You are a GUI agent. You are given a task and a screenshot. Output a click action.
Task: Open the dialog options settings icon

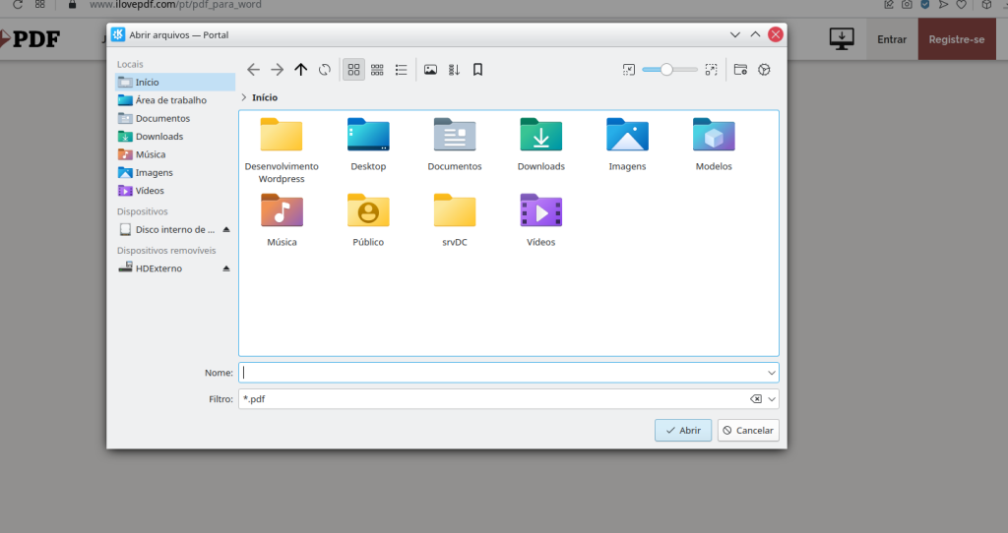click(x=764, y=70)
